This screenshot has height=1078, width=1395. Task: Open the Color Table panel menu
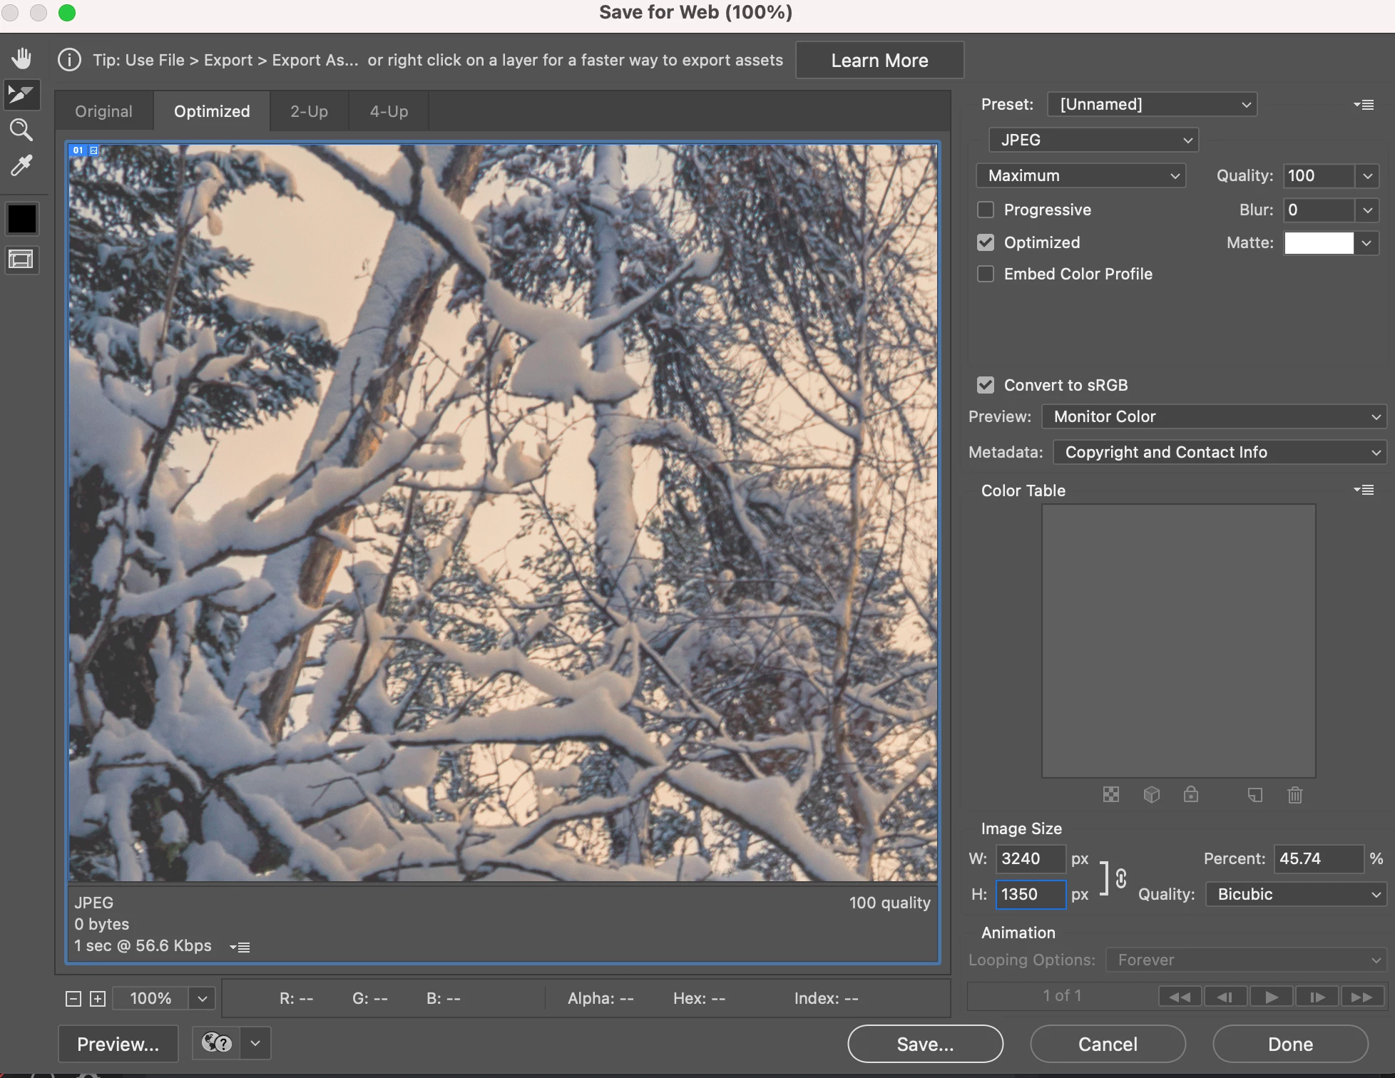click(1364, 490)
